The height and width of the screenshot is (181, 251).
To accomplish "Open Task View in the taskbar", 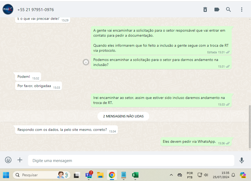I will pos(77,175).
